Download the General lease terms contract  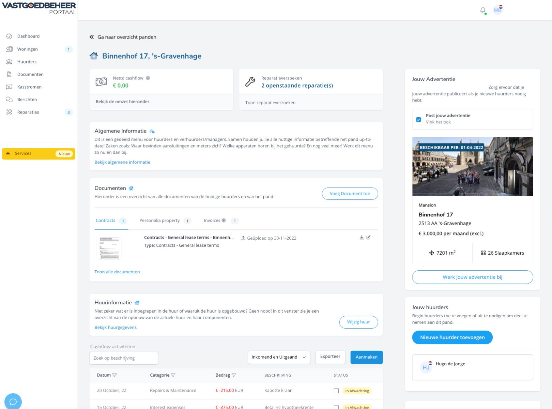(x=362, y=238)
